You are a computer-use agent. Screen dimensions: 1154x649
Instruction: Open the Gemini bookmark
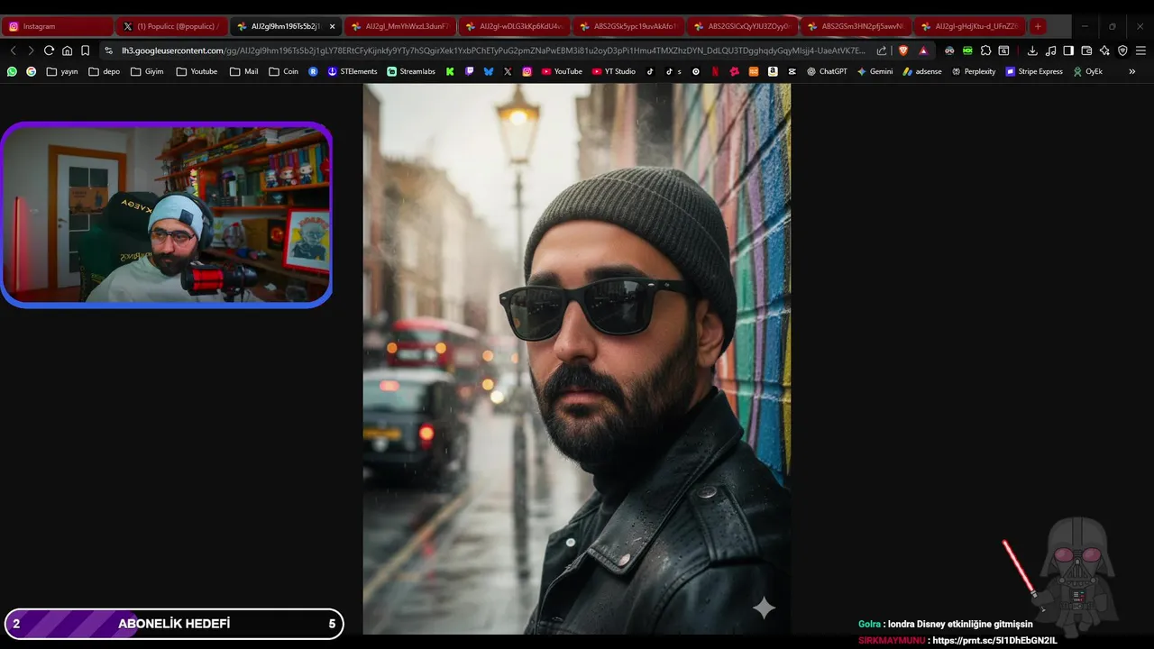click(x=875, y=71)
